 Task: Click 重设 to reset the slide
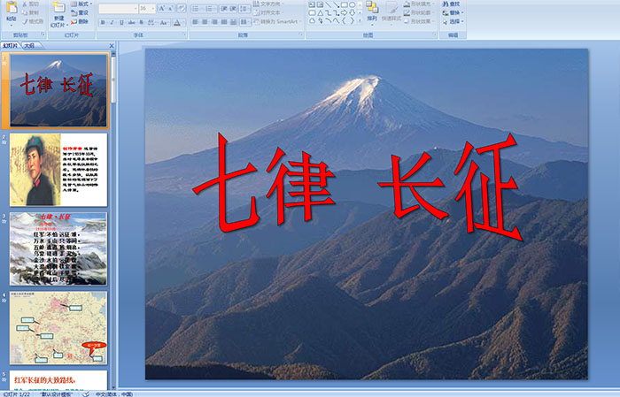click(x=80, y=12)
